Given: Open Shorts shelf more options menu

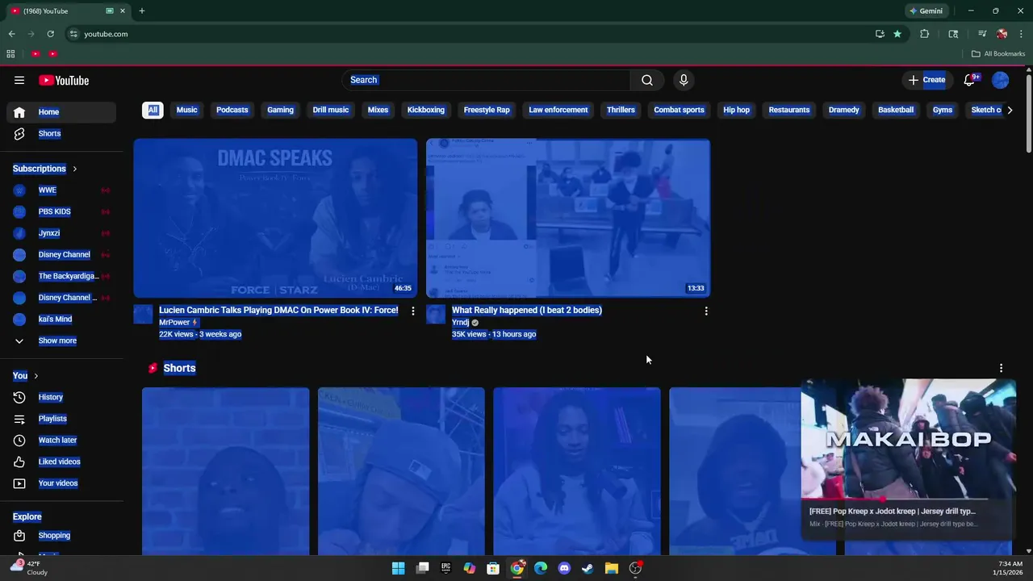Looking at the screenshot, I should 1001,368.
